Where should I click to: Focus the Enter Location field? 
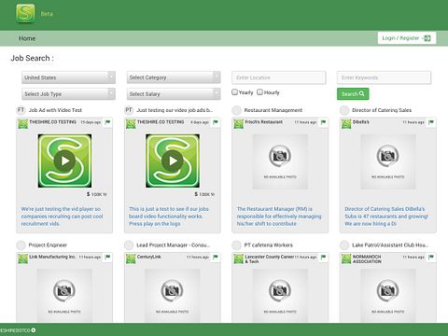[279, 77]
